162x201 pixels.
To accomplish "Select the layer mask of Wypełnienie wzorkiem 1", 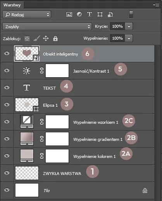I will pos(57,122).
